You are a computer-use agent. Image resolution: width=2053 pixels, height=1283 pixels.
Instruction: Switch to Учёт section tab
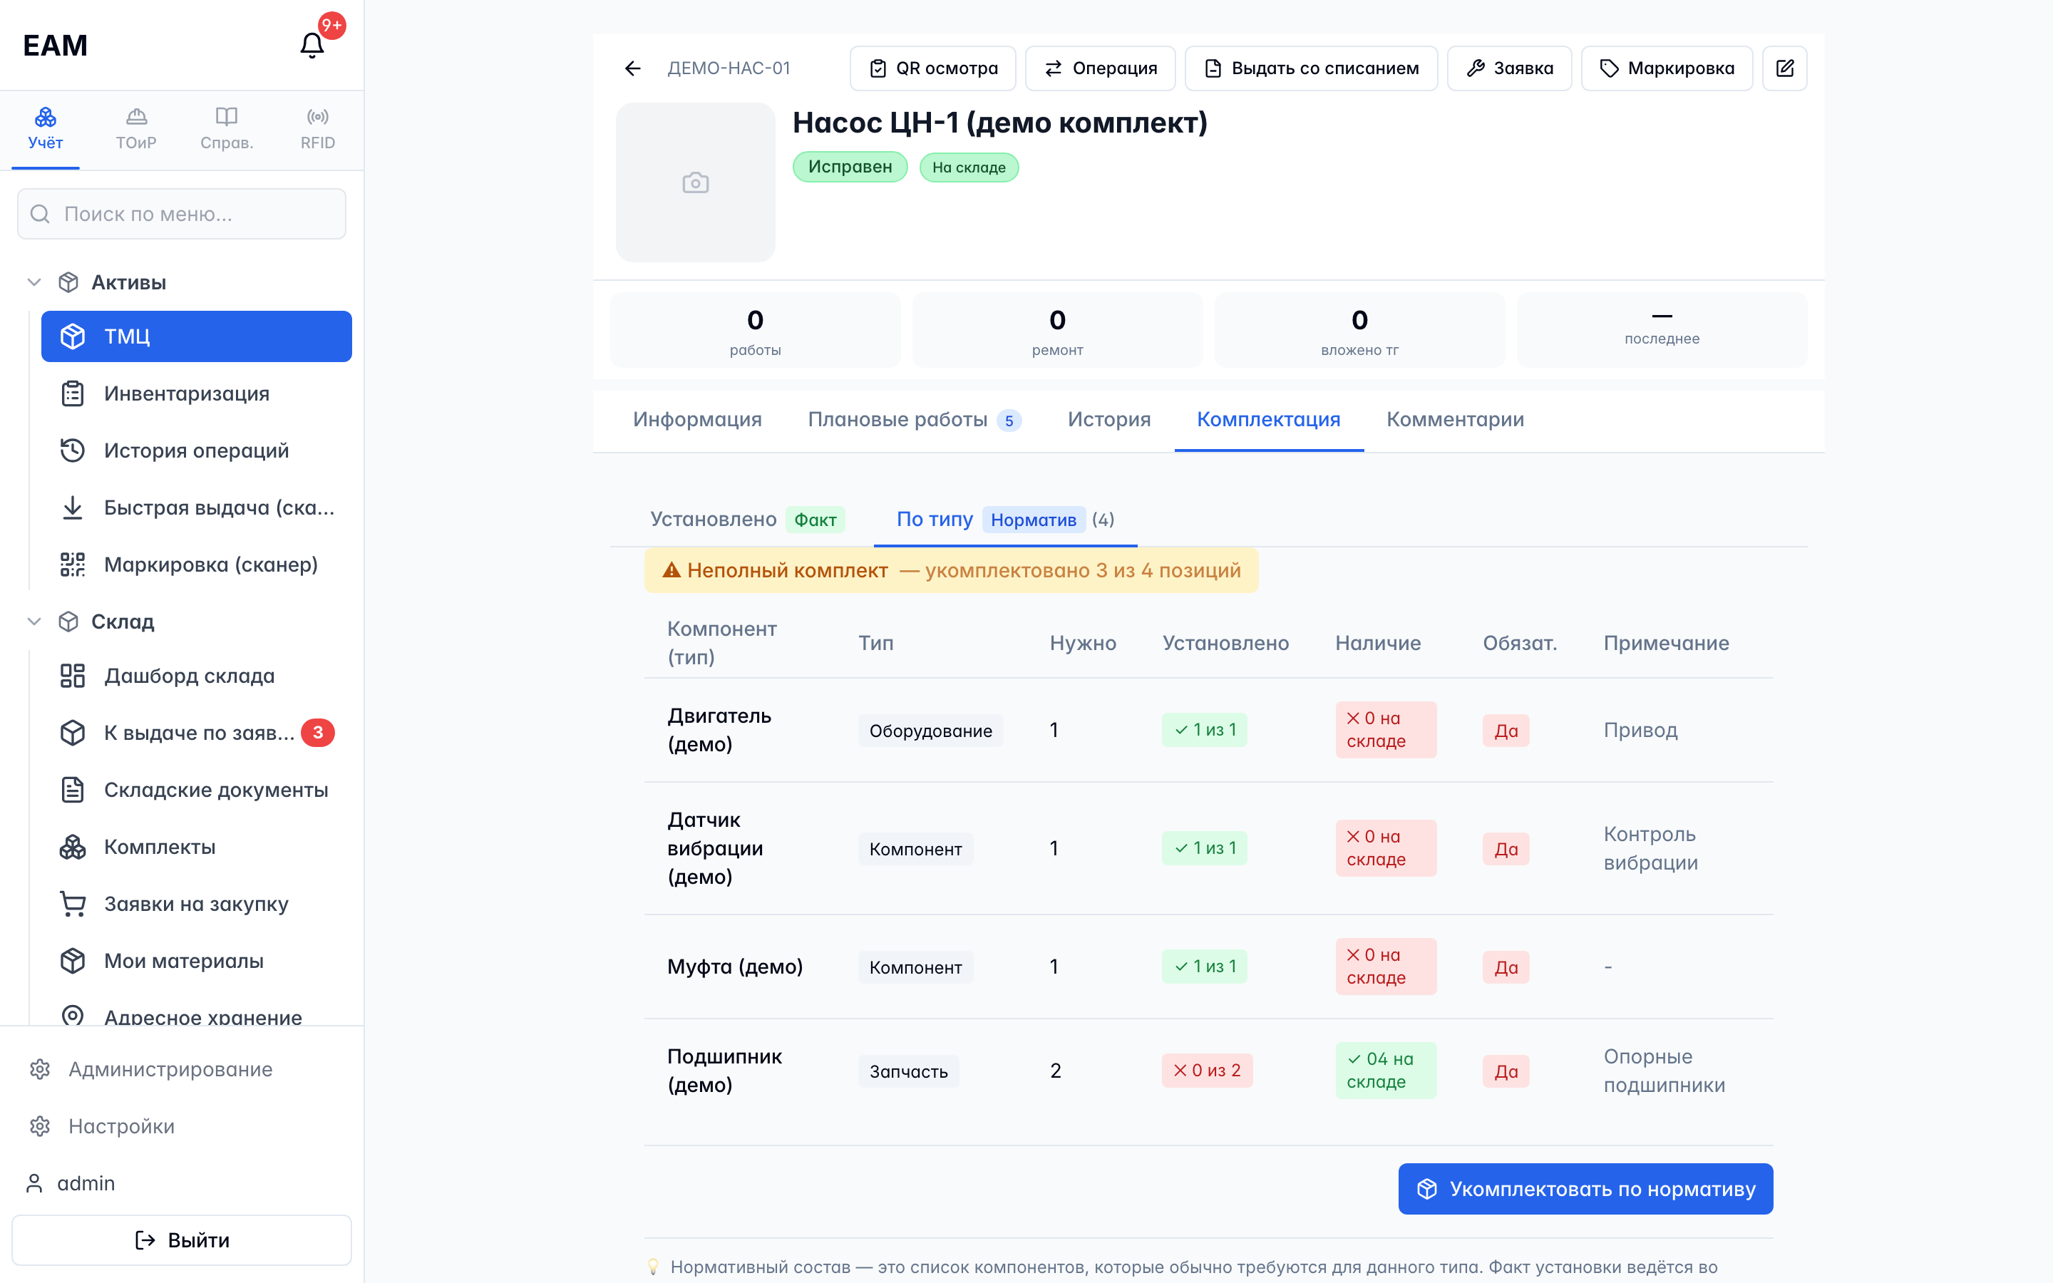point(46,129)
